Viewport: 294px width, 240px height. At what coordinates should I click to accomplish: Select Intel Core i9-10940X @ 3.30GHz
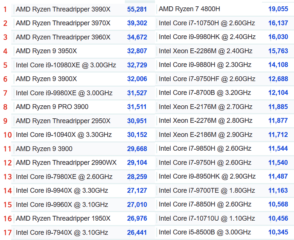click(64, 135)
